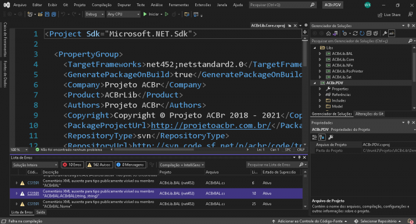Open the Debug configuration dropdown
Image resolution: width=416 pixels, height=224 pixels.
coord(94,14)
